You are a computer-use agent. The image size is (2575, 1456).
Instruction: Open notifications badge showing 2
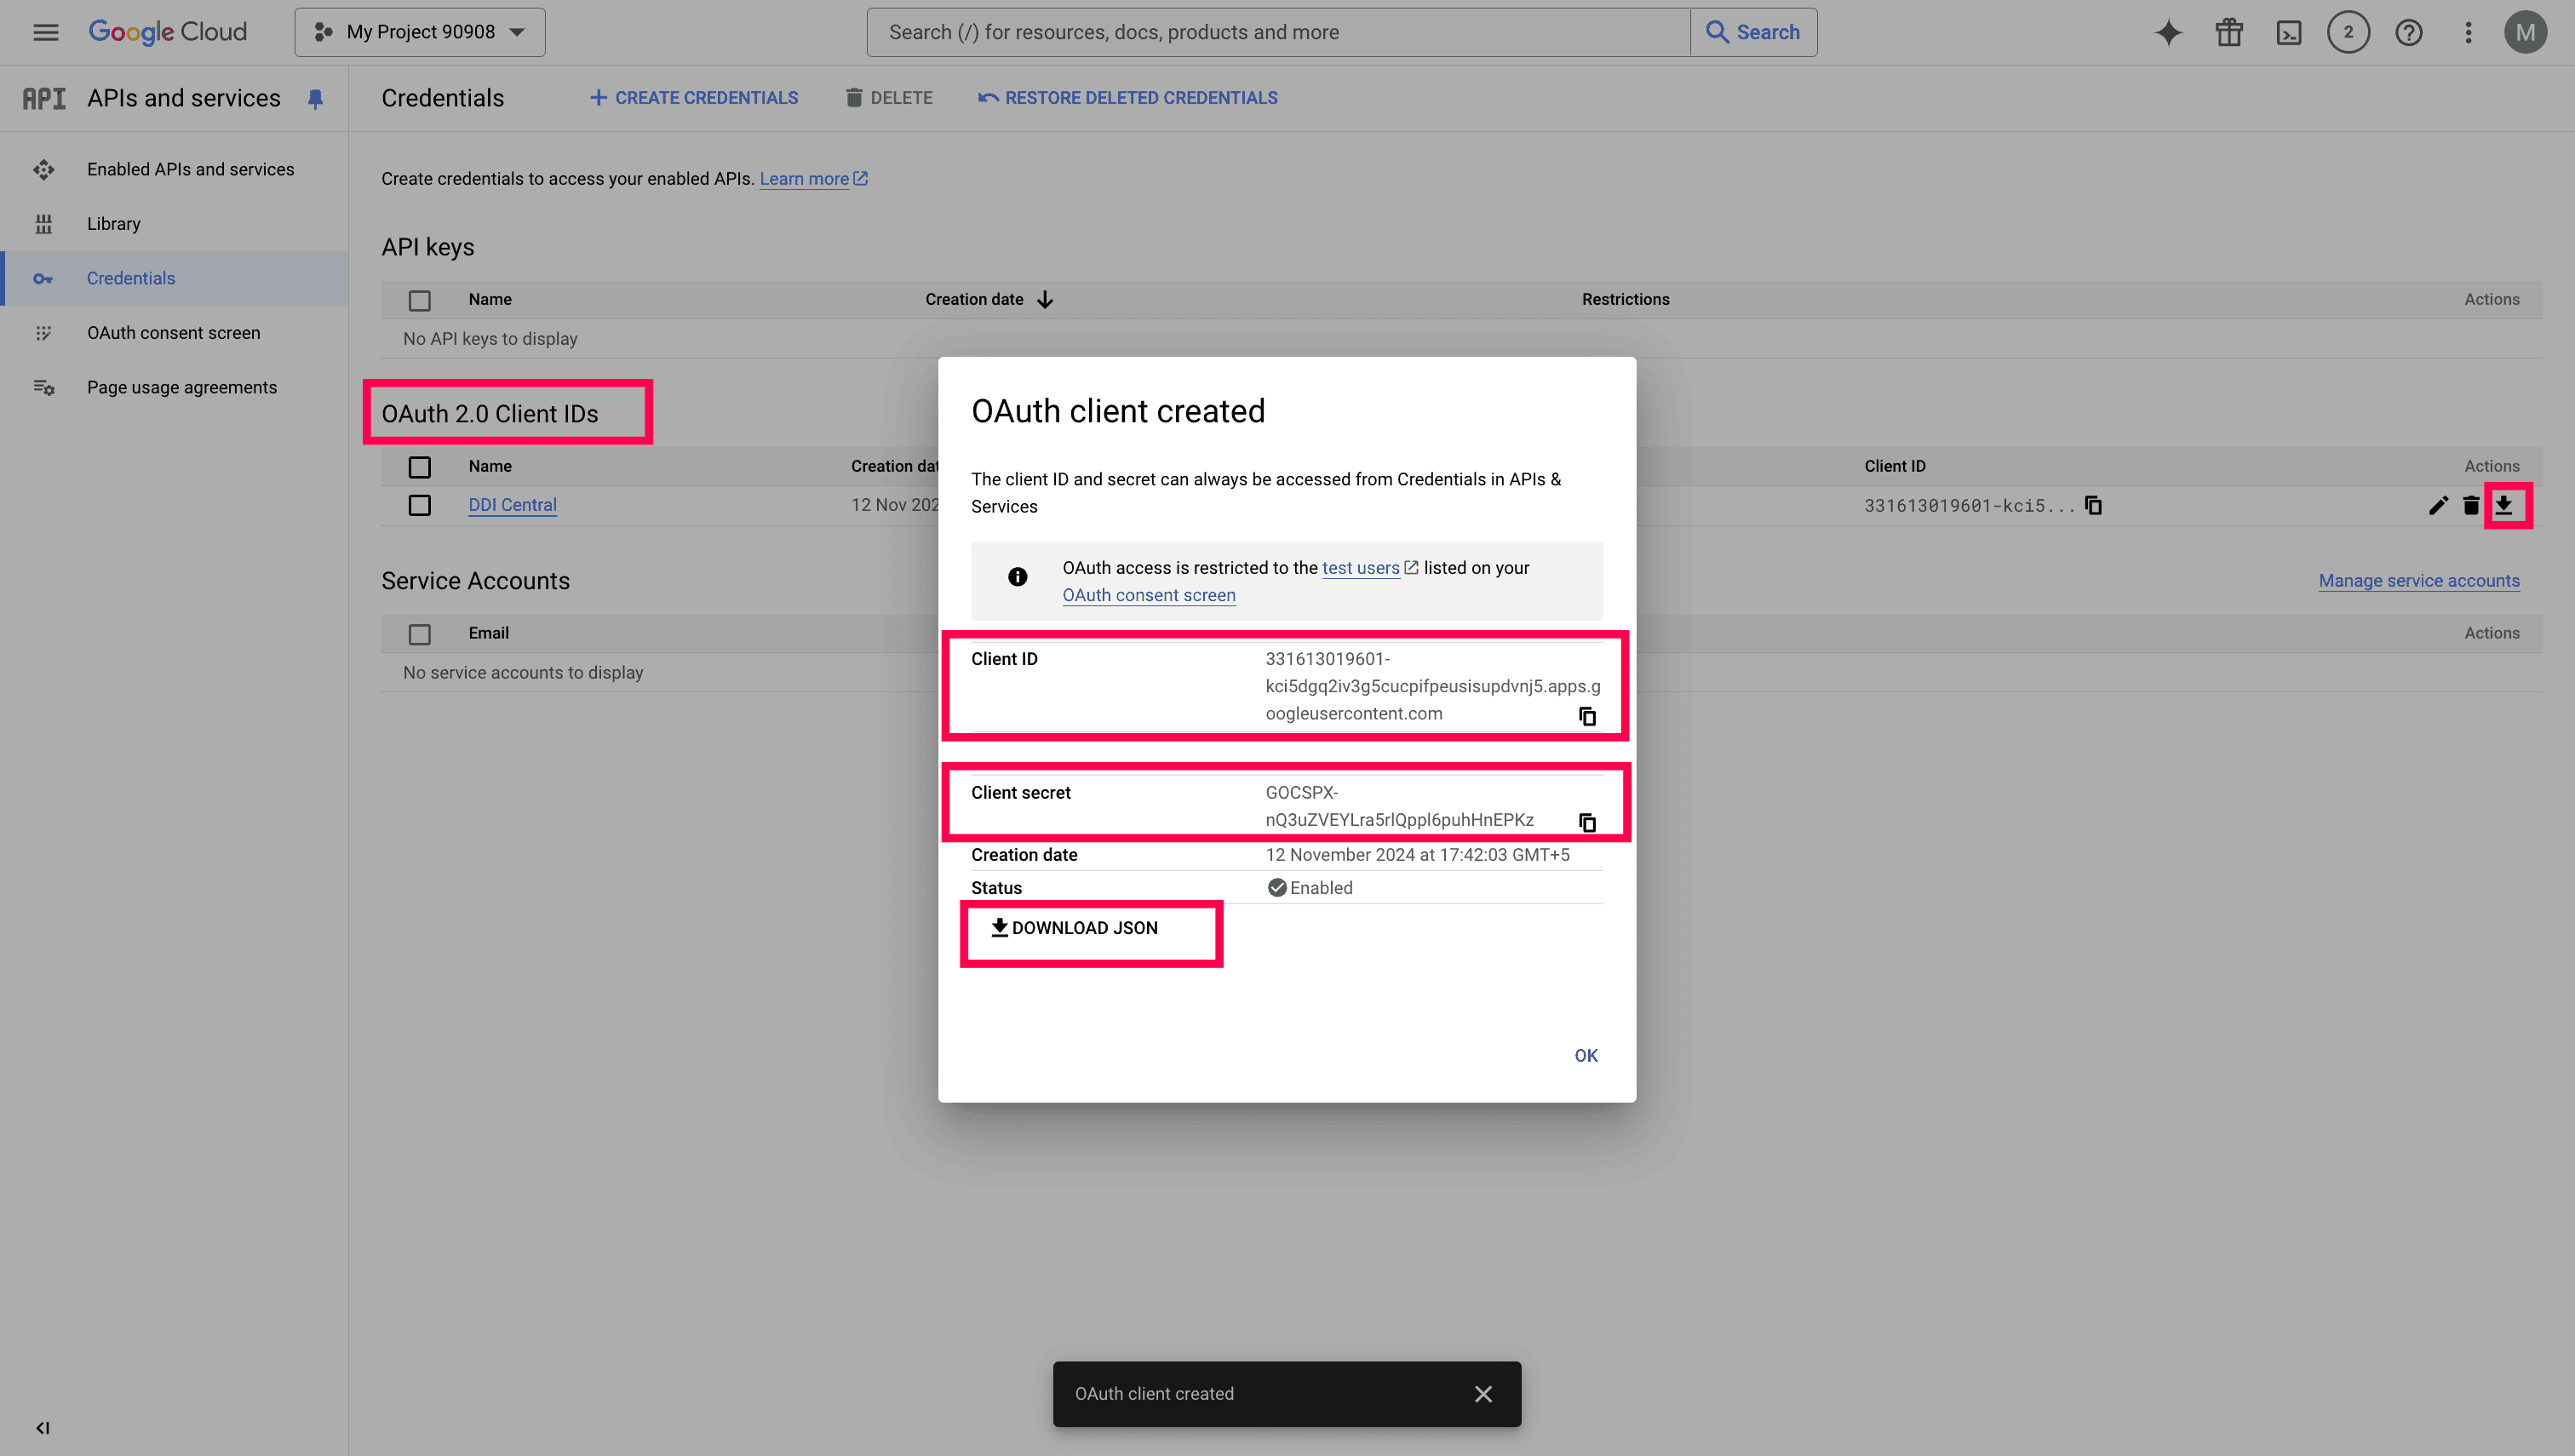pos(2348,32)
